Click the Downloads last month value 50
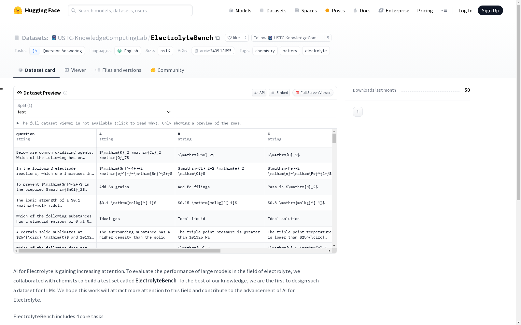The image size is (521, 325). [x=467, y=90]
